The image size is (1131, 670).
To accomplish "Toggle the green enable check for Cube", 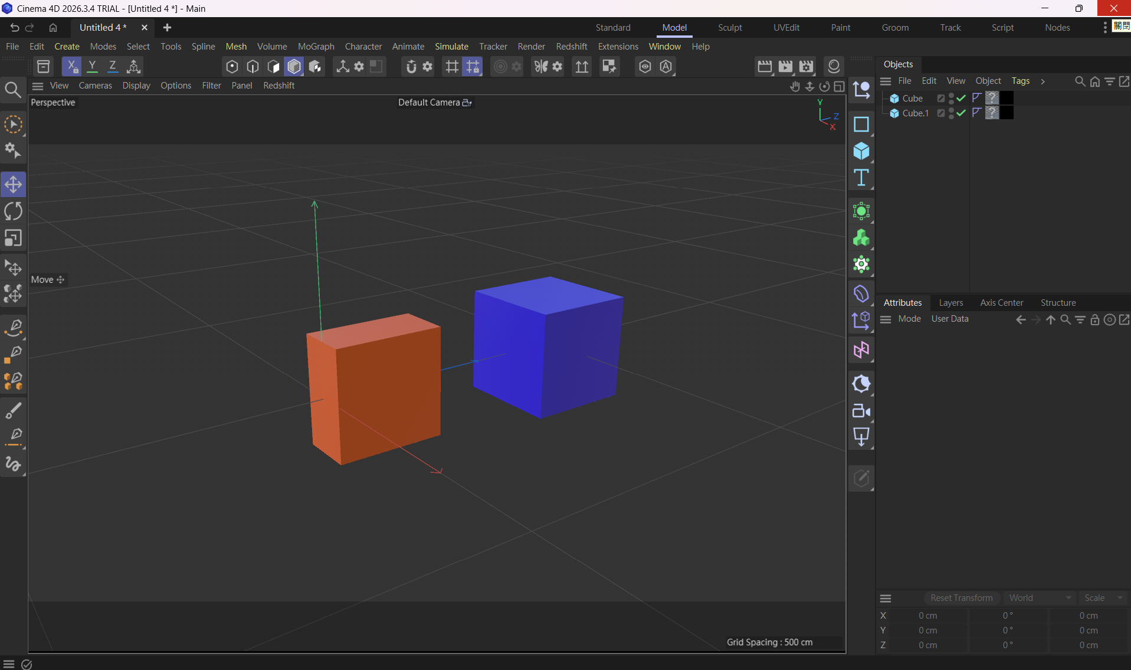I will (961, 98).
